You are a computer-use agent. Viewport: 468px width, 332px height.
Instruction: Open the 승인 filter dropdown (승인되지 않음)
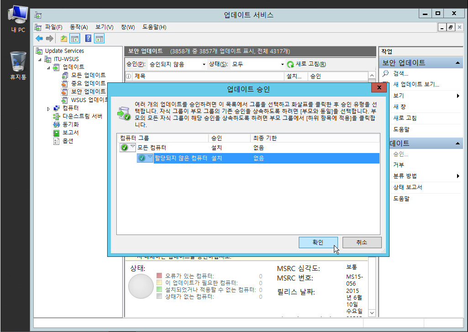pyautogui.click(x=177, y=65)
